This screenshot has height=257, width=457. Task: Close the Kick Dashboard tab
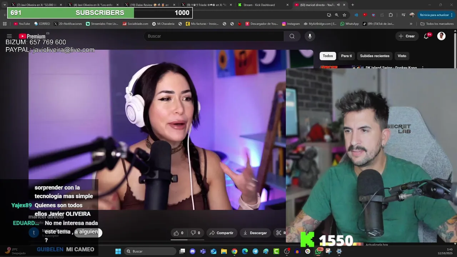(x=287, y=5)
